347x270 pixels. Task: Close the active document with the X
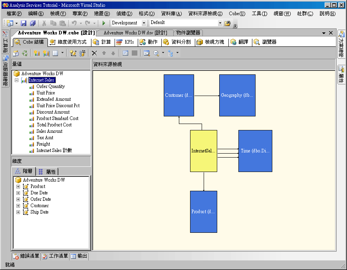pos(331,33)
